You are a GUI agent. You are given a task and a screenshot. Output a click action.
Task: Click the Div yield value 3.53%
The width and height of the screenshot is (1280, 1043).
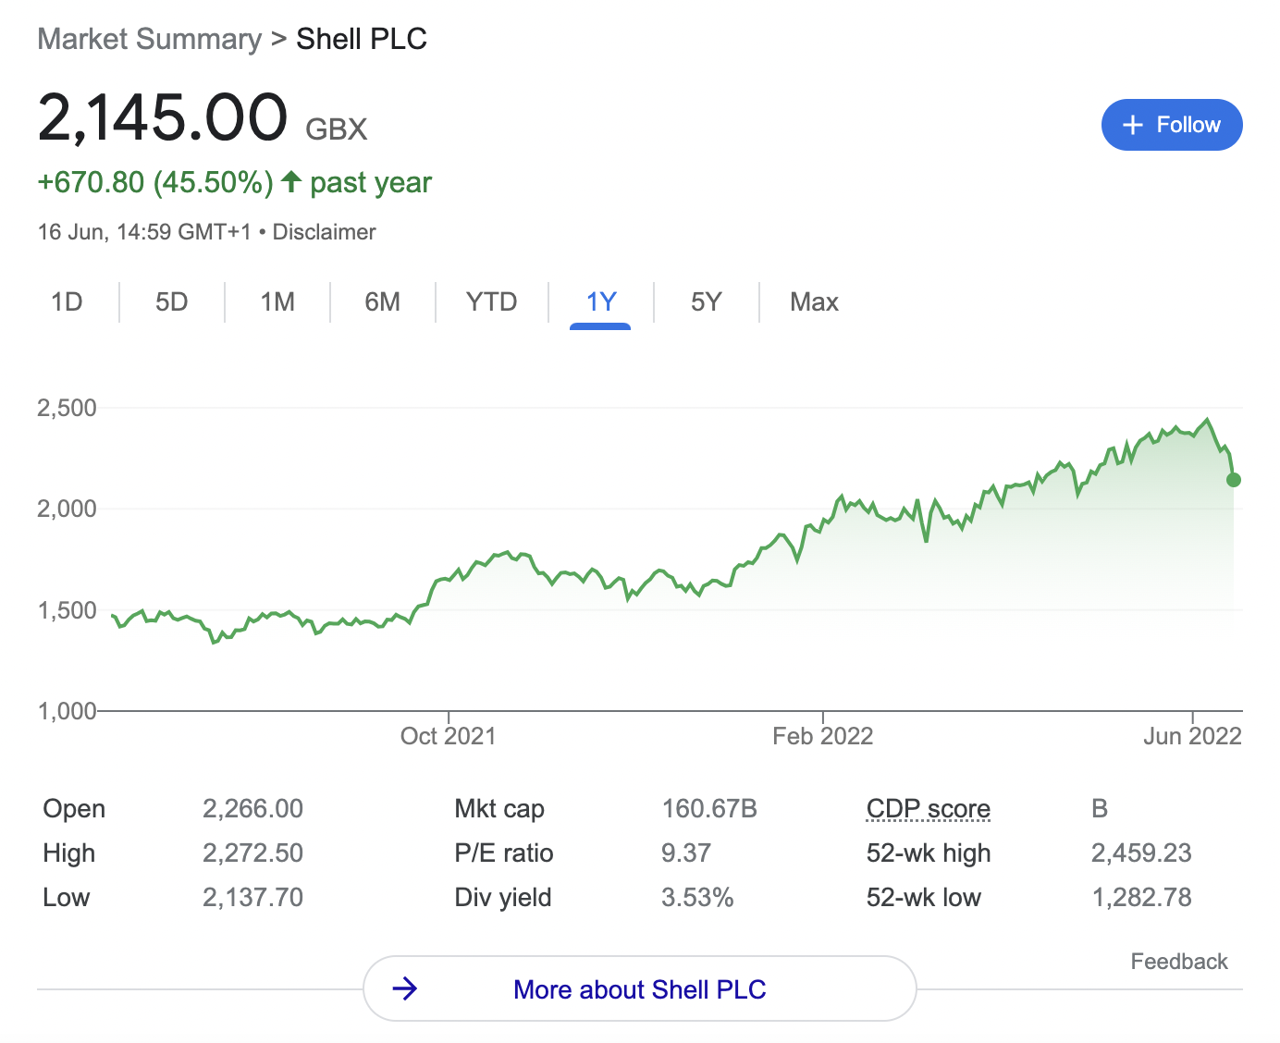697,898
